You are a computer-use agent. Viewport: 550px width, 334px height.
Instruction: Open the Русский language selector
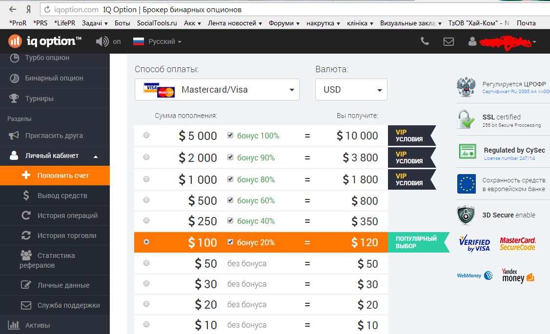click(x=157, y=41)
